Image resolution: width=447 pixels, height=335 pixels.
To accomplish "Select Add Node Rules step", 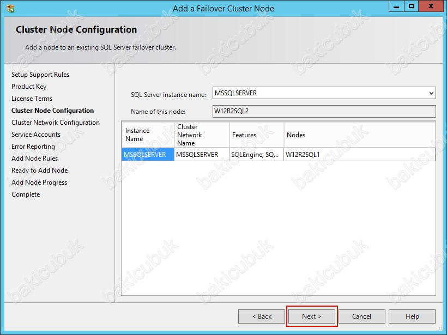I will (x=34, y=159).
